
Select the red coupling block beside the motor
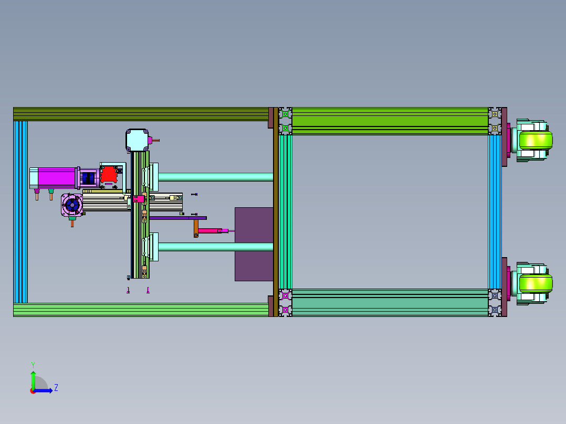pyautogui.click(x=109, y=175)
